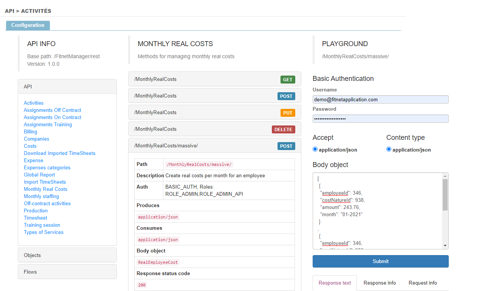Click into the Password input field

(380, 119)
